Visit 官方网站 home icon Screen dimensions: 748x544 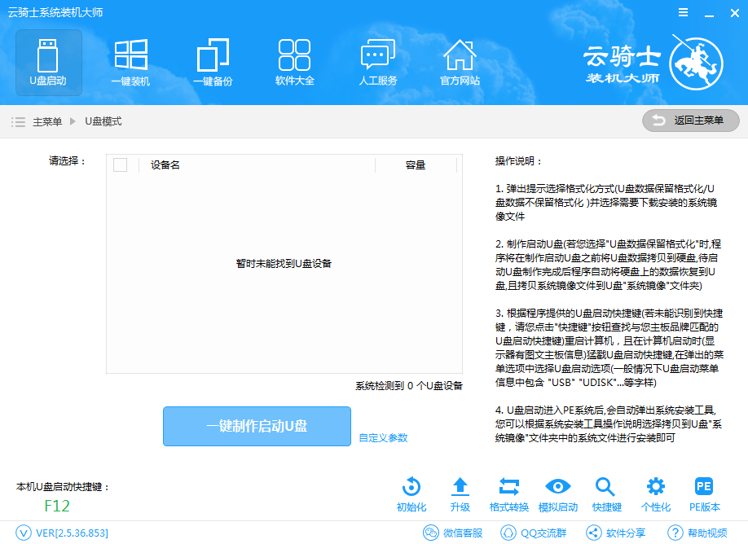[x=460, y=63]
